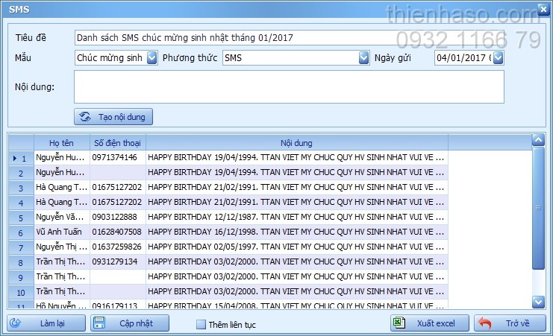This screenshot has width=553, height=336.
Task: Click the Cập nhật save disk icon
Action: point(100,323)
